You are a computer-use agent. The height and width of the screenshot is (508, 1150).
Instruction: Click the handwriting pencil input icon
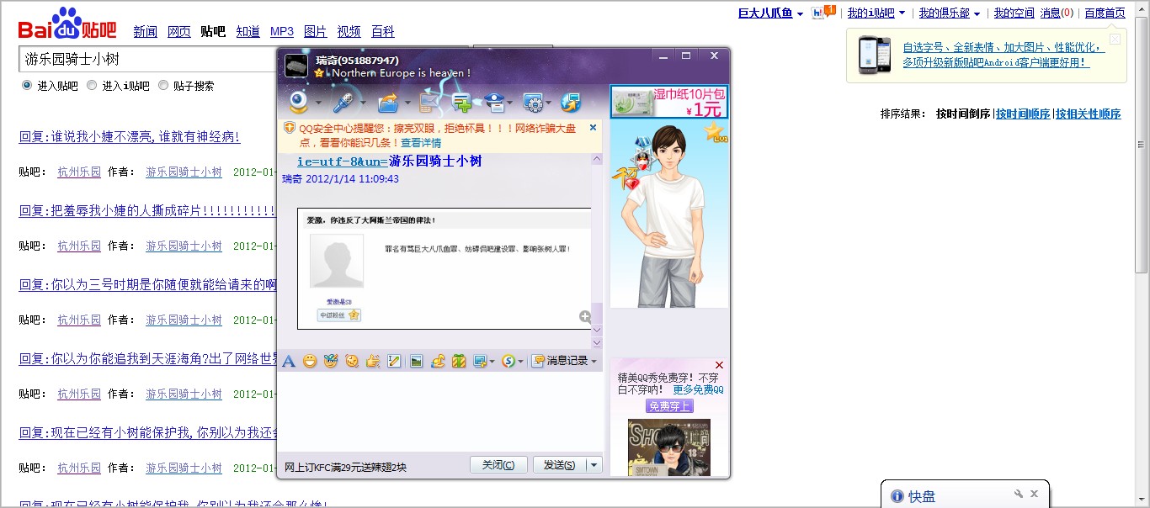point(394,361)
